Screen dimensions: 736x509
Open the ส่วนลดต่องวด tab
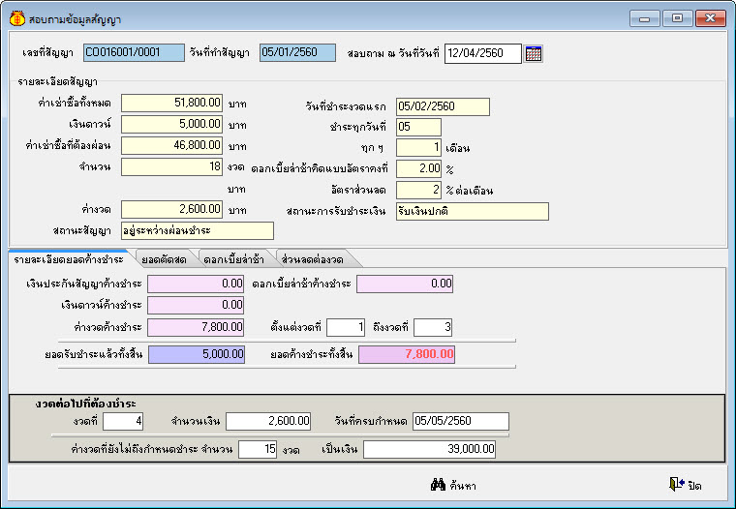pos(312,259)
